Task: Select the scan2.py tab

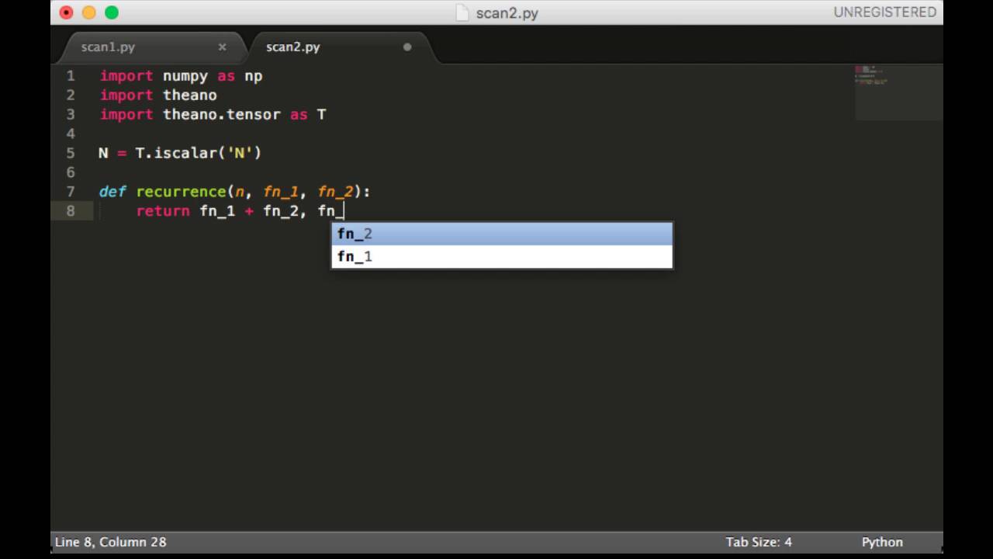Action: [293, 47]
